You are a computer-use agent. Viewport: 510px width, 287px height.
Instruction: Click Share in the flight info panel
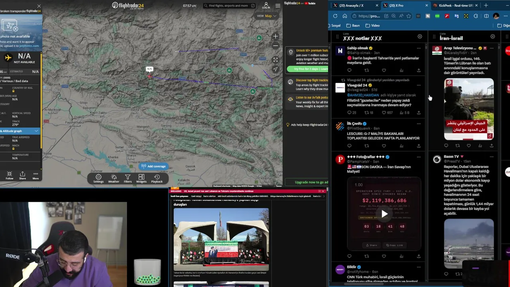tap(22, 175)
